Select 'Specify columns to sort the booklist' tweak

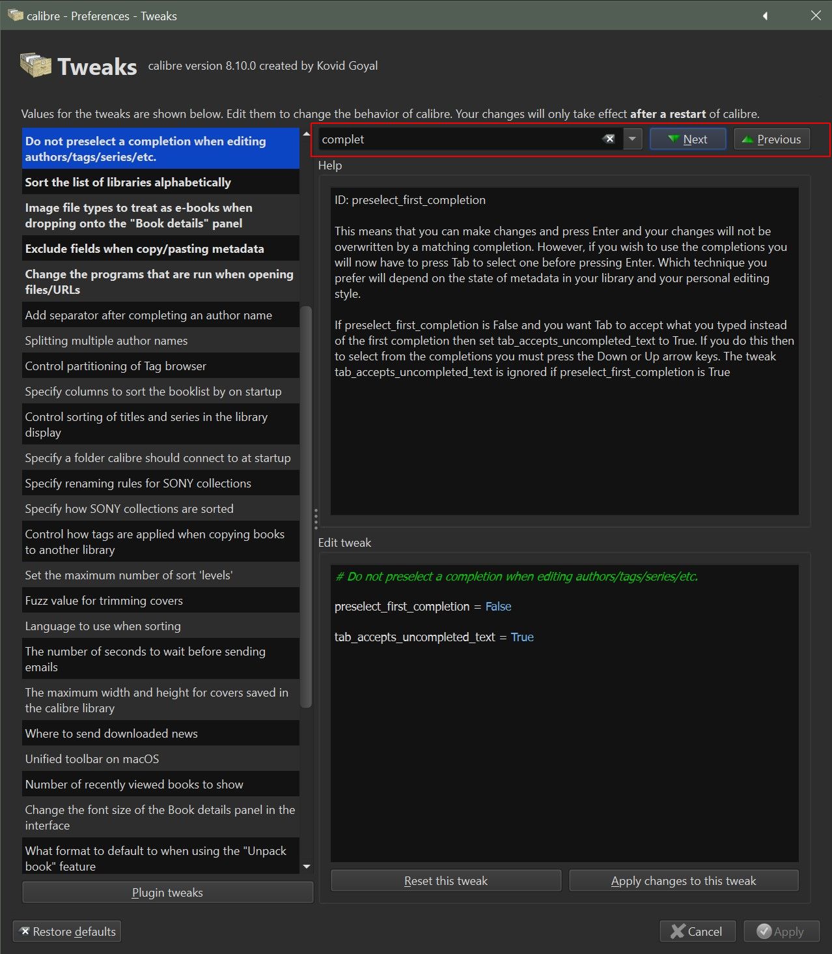click(x=161, y=392)
